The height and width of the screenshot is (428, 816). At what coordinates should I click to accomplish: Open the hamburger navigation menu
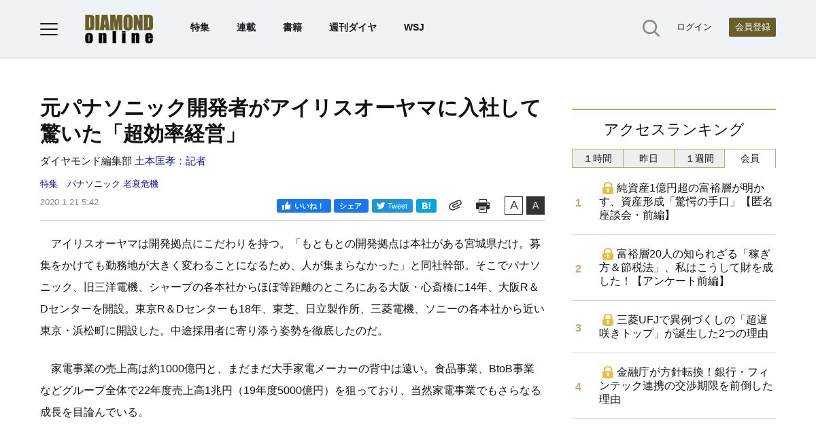(49, 29)
